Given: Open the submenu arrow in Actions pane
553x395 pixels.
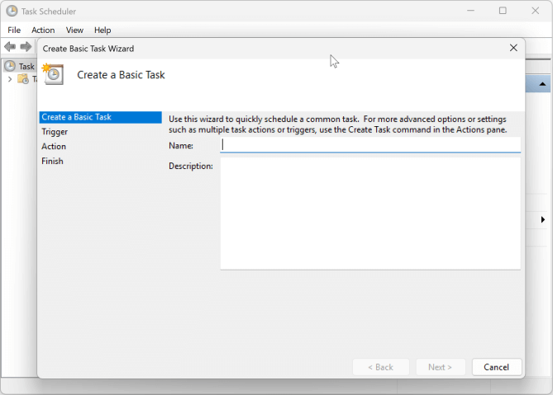Looking at the screenshot, I should pyautogui.click(x=542, y=219).
